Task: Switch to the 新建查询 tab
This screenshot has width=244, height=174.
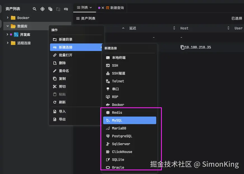Action: tap(117, 8)
